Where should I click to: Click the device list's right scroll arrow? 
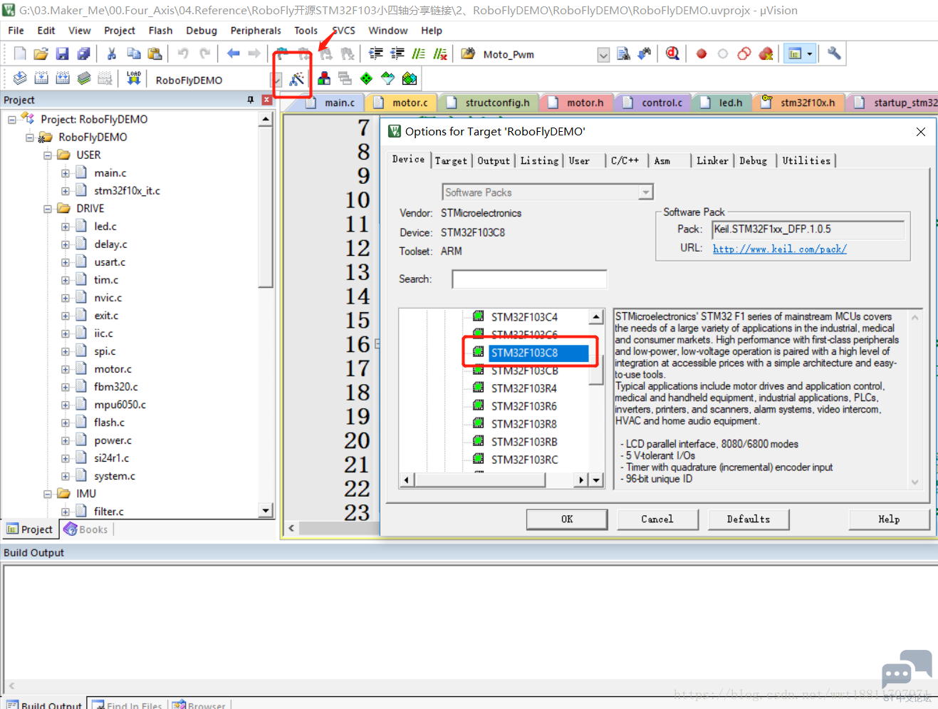[x=582, y=480]
